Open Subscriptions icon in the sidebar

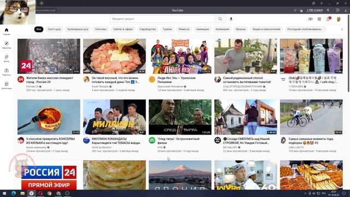[7, 71]
